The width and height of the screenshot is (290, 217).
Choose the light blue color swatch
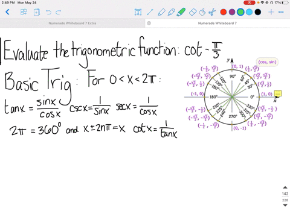pos(249,12)
